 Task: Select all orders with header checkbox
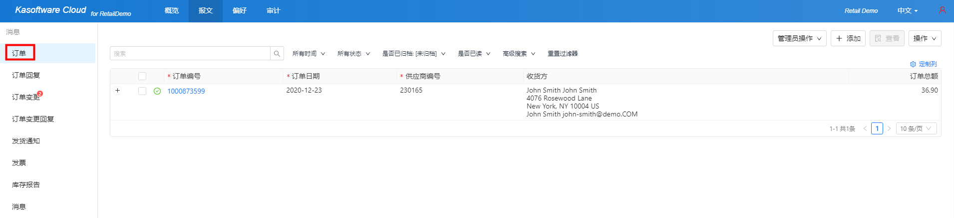click(x=142, y=76)
